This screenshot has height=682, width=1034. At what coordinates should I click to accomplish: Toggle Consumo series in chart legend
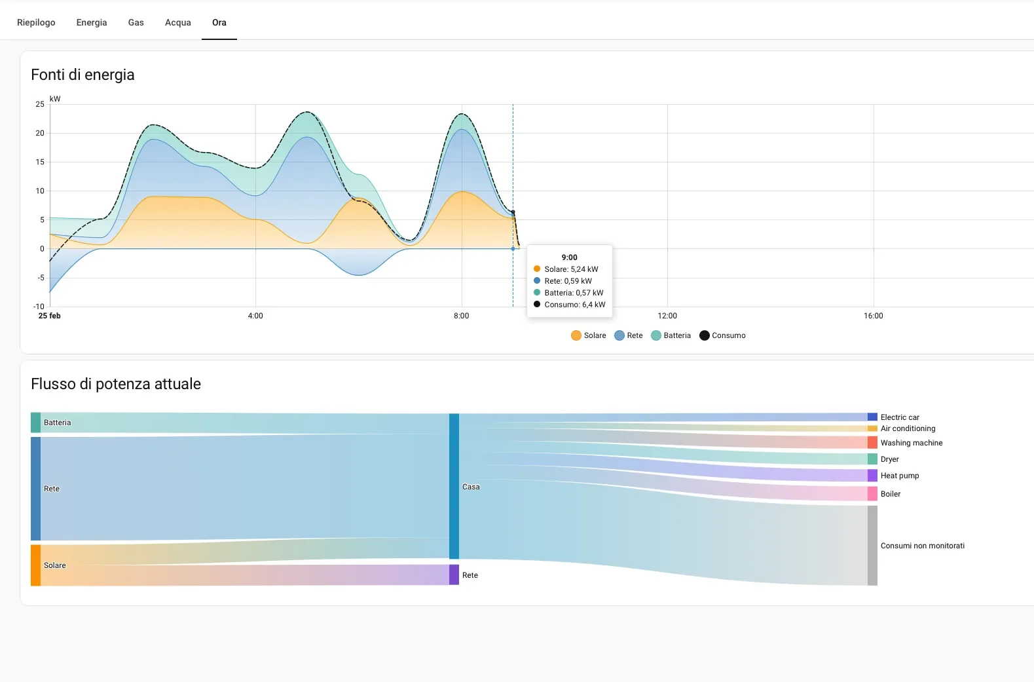pyautogui.click(x=722, y=335)
